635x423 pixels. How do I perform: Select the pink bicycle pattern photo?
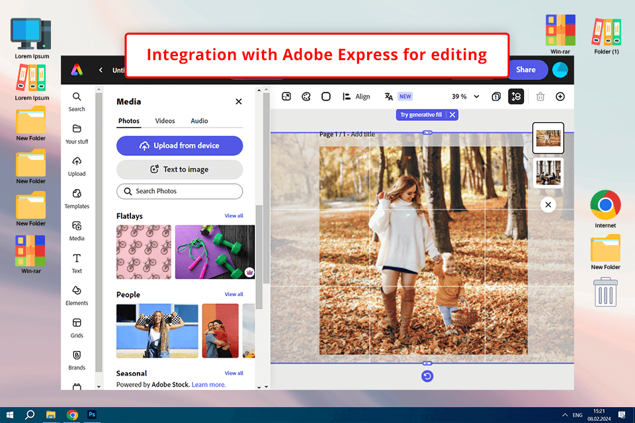pyautogui.click(x=144, y=252)
